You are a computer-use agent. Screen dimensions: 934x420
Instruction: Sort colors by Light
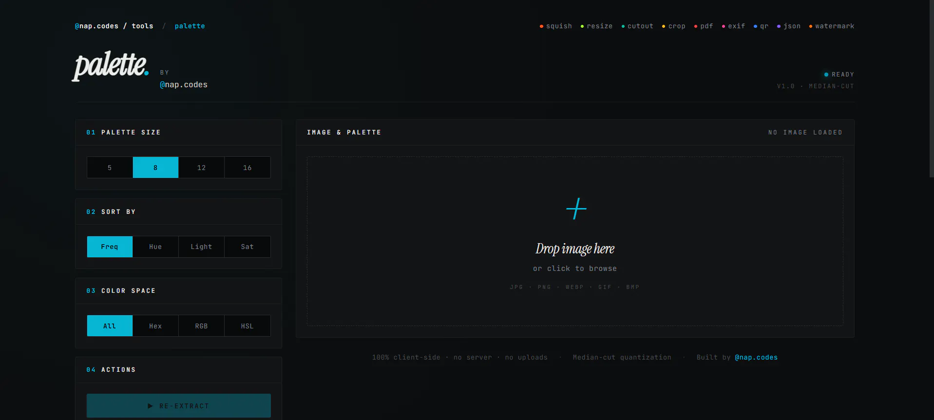click(x=201, y=247)
